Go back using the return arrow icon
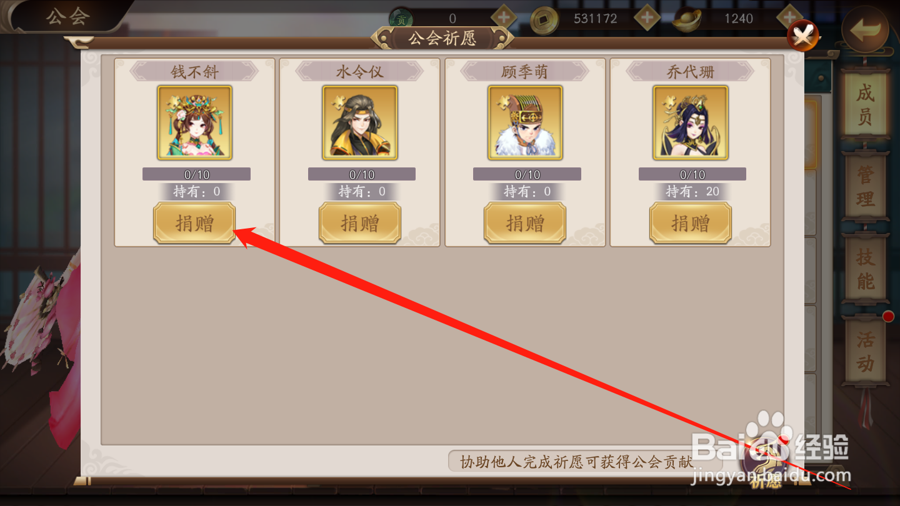The height and width of the screenshot is (506, 900). pyautogui.click(x=866, y=30)
